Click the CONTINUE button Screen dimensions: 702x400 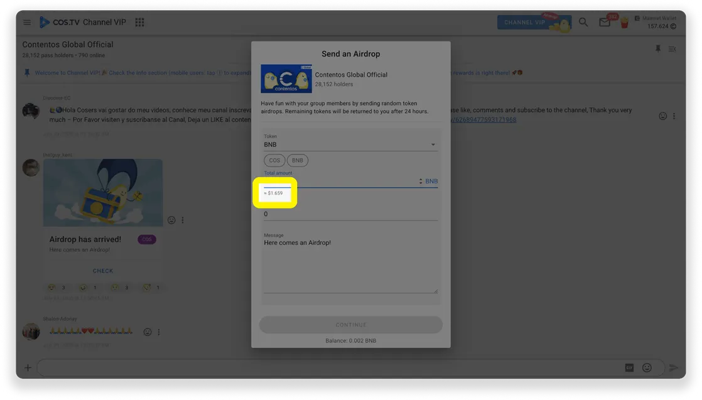(x=350, y=325)
